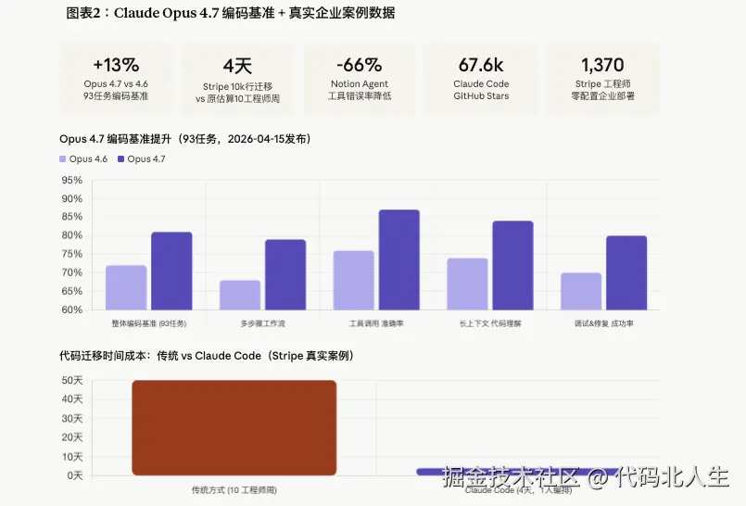Click the '整体编码基准 (93任务)' axis label
The height and width of the screenshot is (506, 746).
coord(149,323)
